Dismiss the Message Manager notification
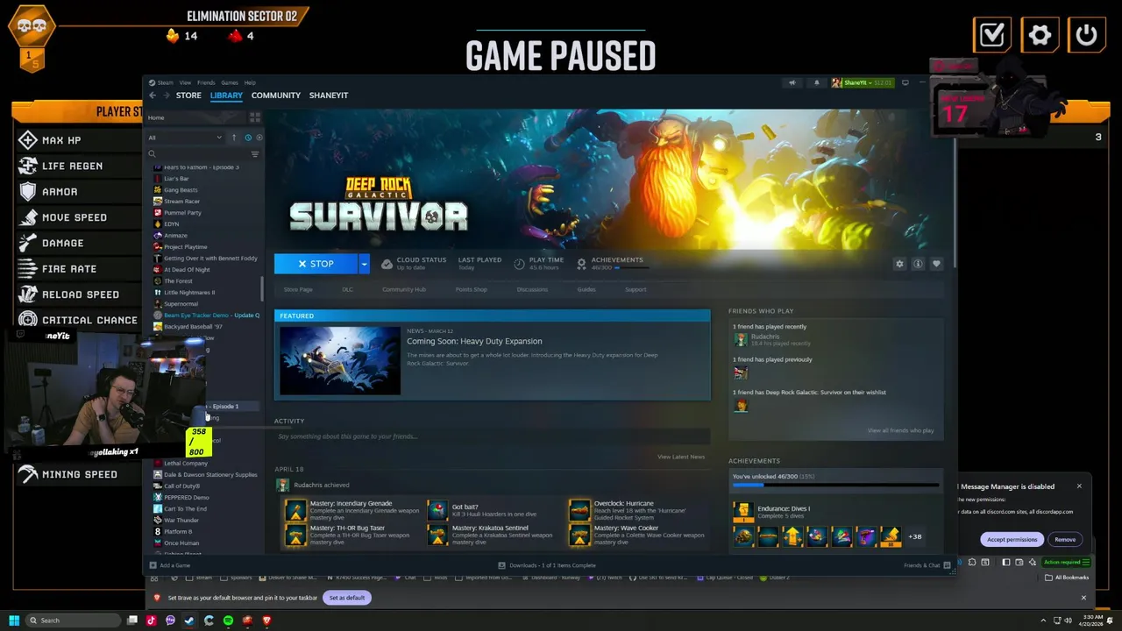 point(1079,486)
